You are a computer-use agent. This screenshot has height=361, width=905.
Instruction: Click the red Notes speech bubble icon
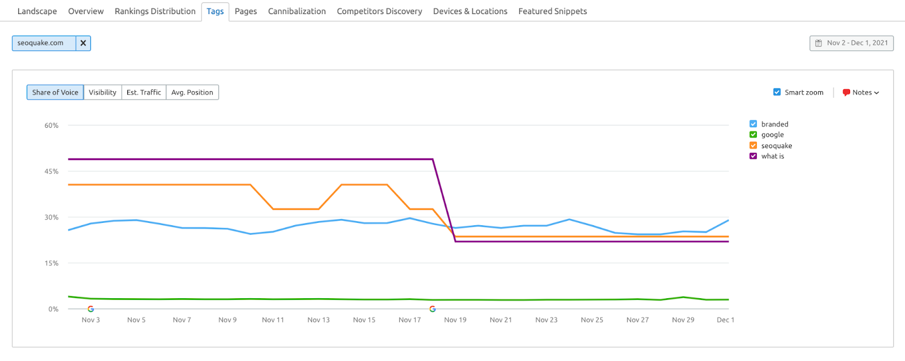click(x=846, y=92)
